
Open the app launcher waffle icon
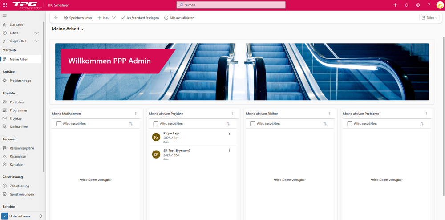click(x=5, y=5)
